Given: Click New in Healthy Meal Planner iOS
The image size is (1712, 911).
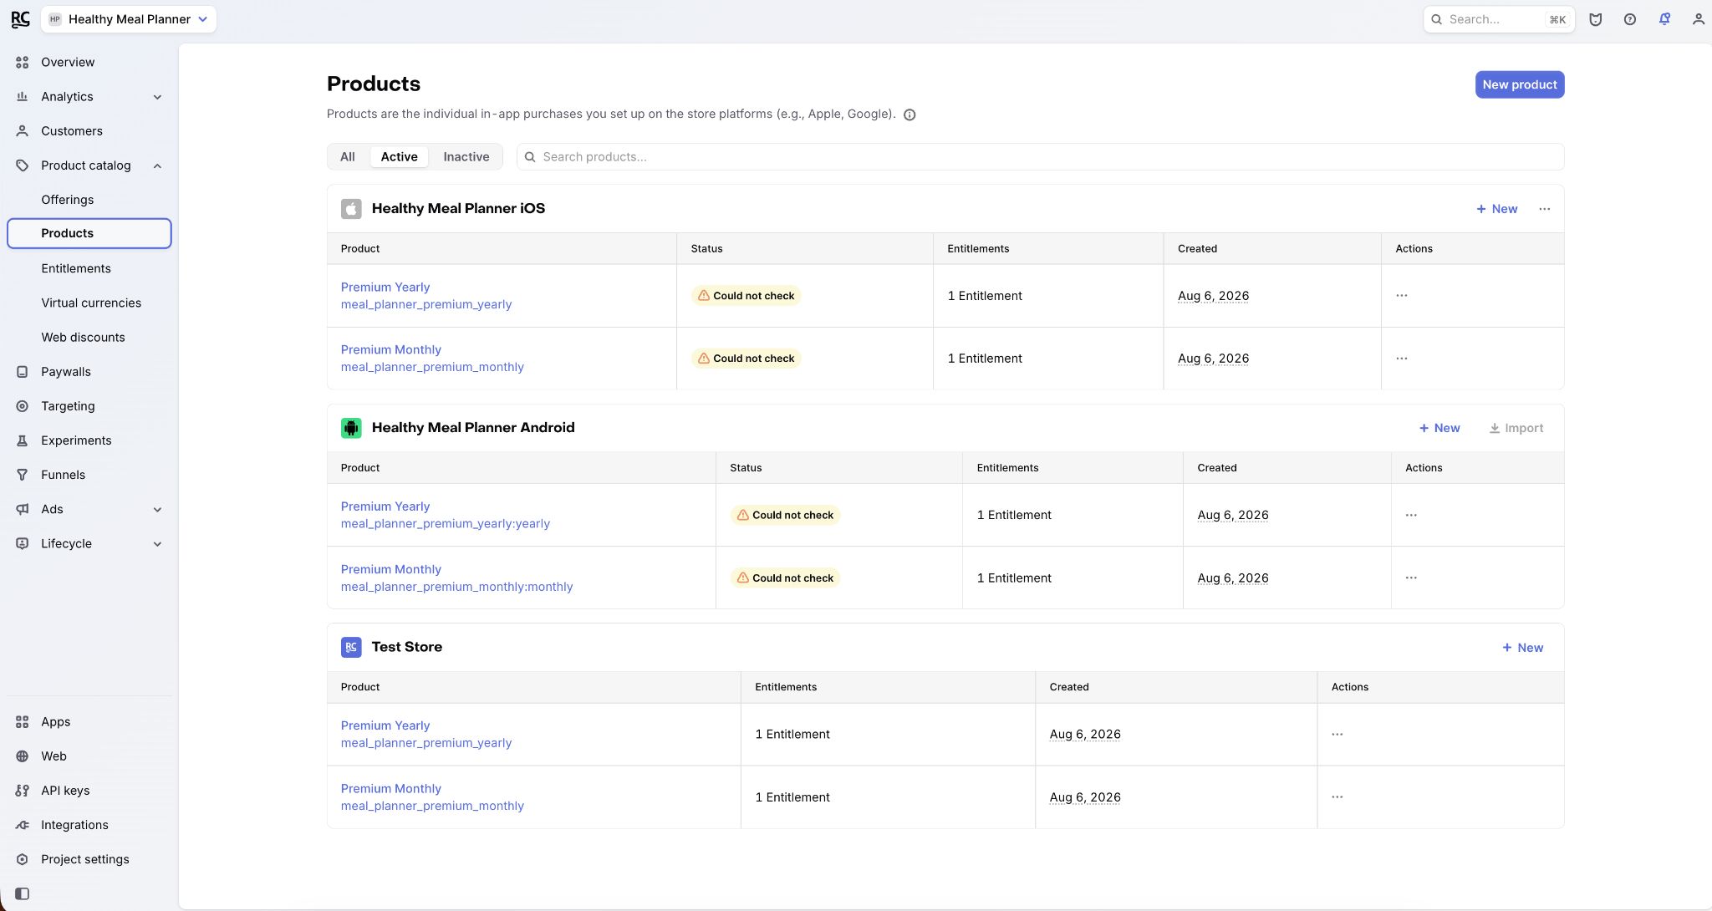Looking at the screenshot, I should pyautogui.click(x=1496, y=209).
